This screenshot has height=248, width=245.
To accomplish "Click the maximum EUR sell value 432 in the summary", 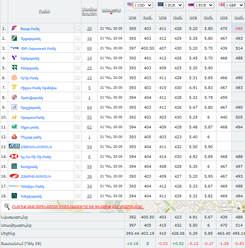I will [178, 225].
